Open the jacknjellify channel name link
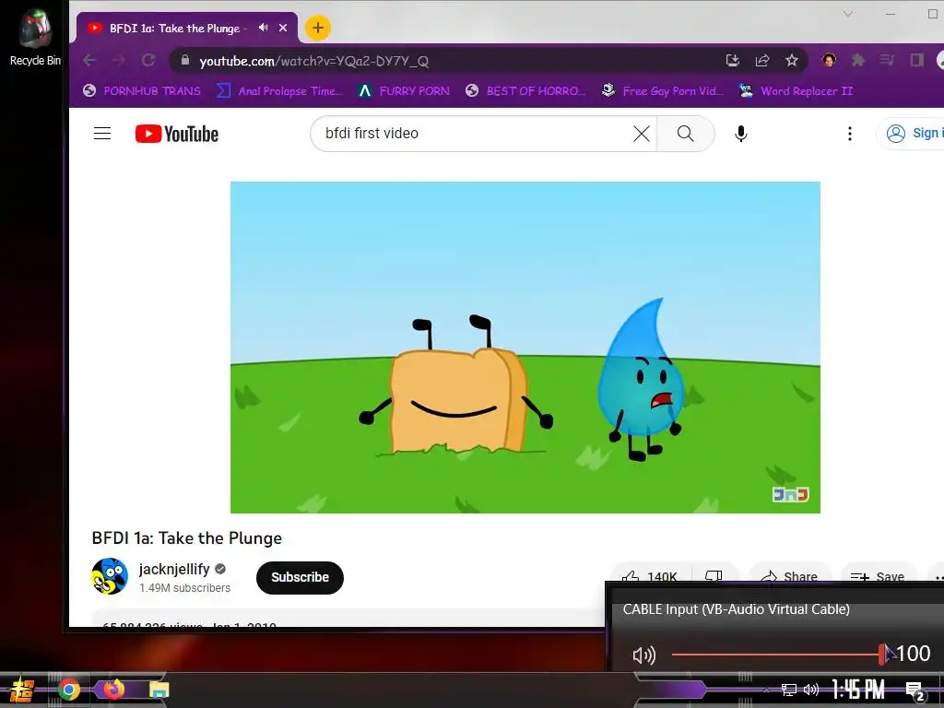This screenshot has width=944, height=708. (x=174, y=569)
